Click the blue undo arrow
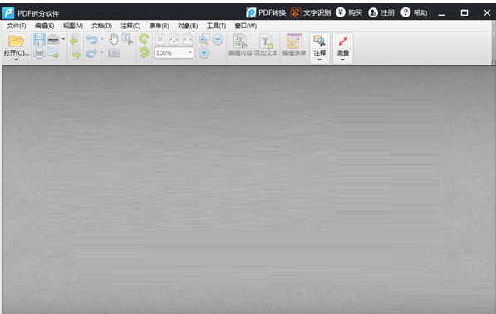Screen dimensions: 496x314 coord(92,40)
